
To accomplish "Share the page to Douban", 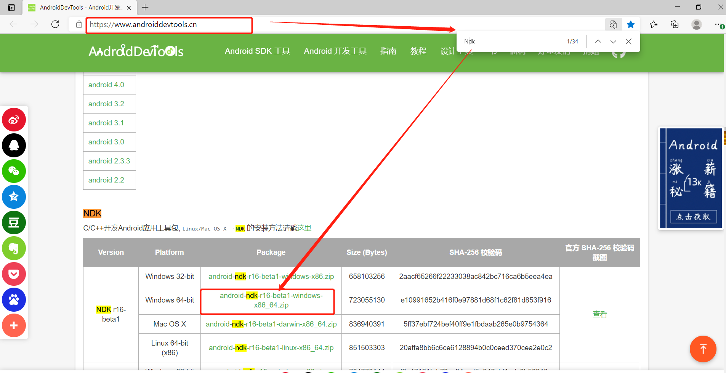I will click(14, 223).
